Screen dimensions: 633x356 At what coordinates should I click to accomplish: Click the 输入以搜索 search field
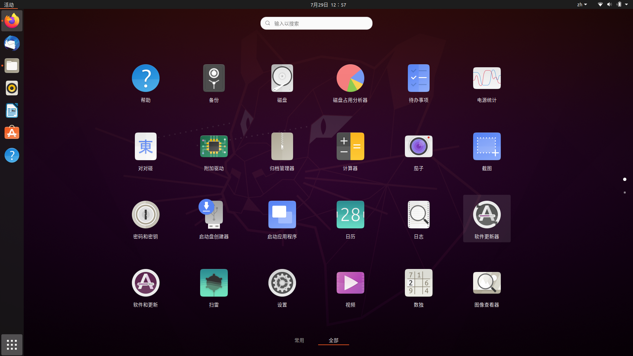pyautogui.click(x=316, y=23)
